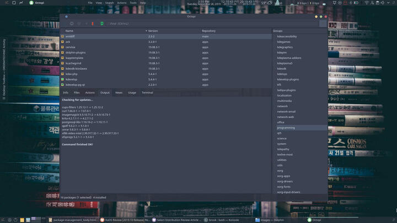This screenshot has width=397, height=223.
Task: Select the kdeplasma-addons group
Action: coord(289,58)
